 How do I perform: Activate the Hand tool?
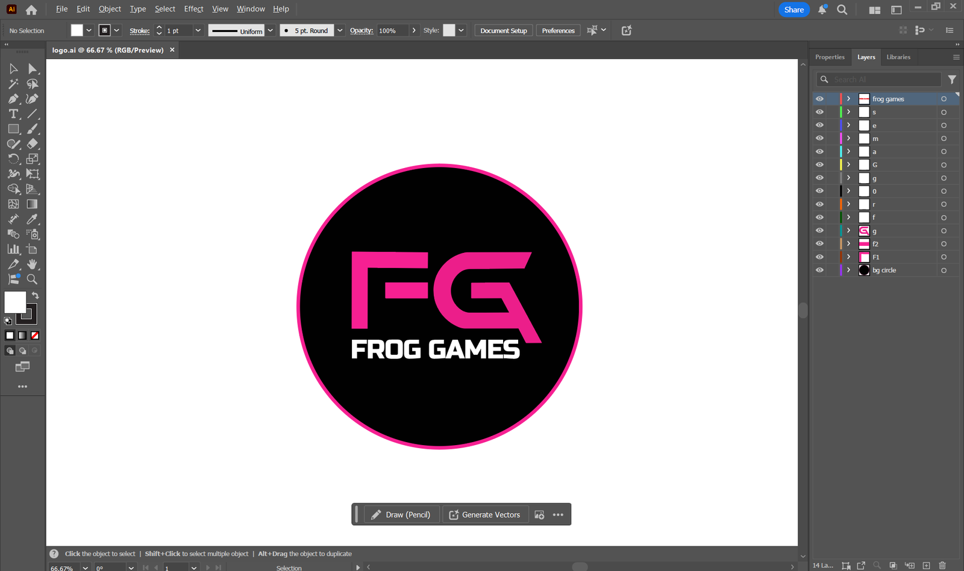pyautogui.click(x=33, y=264)
